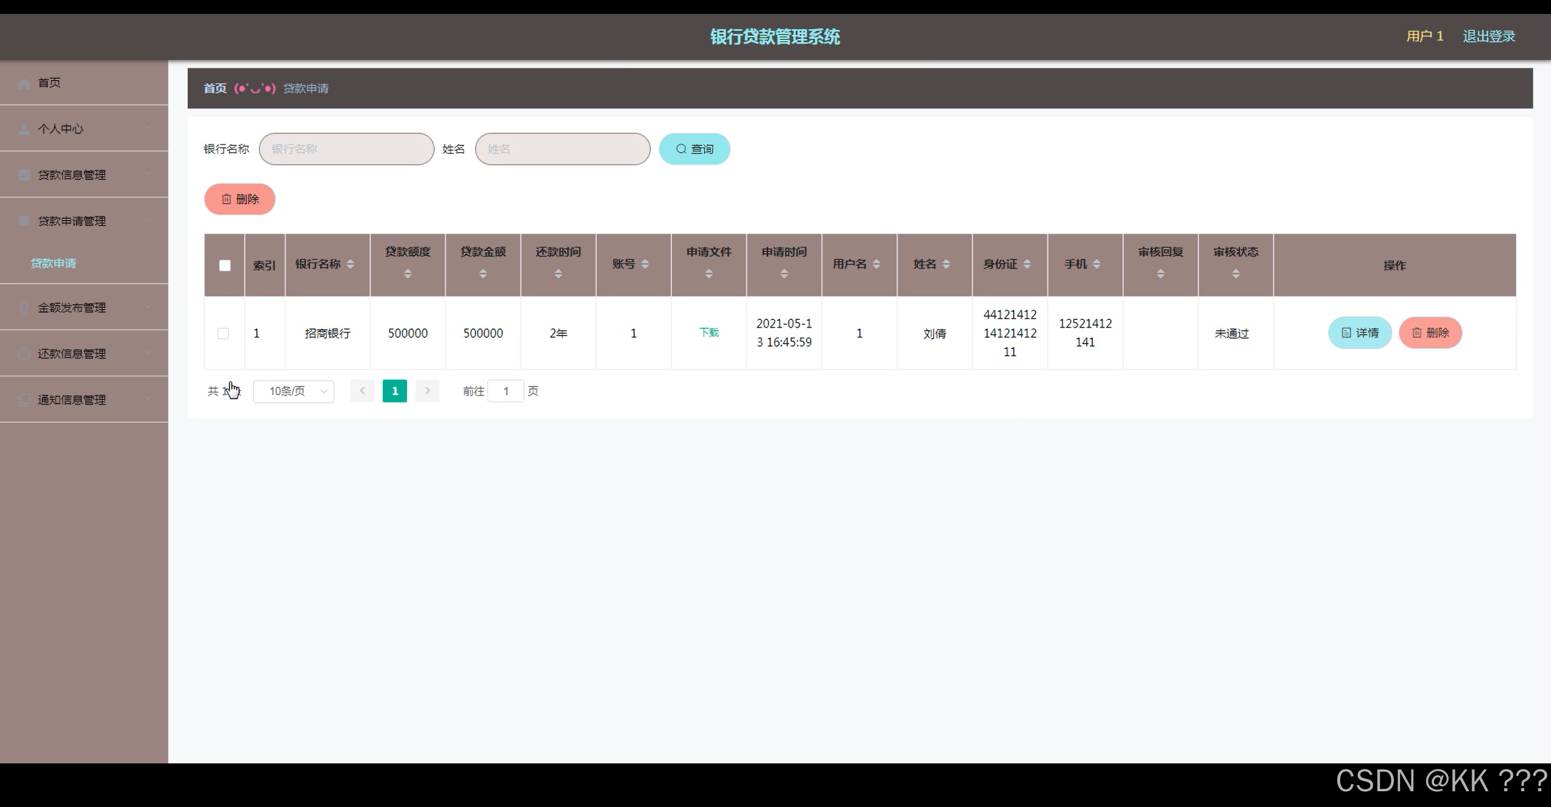Click the 下载 application file link
This screenshot has height=807, width=1551.
coord(708,333)
